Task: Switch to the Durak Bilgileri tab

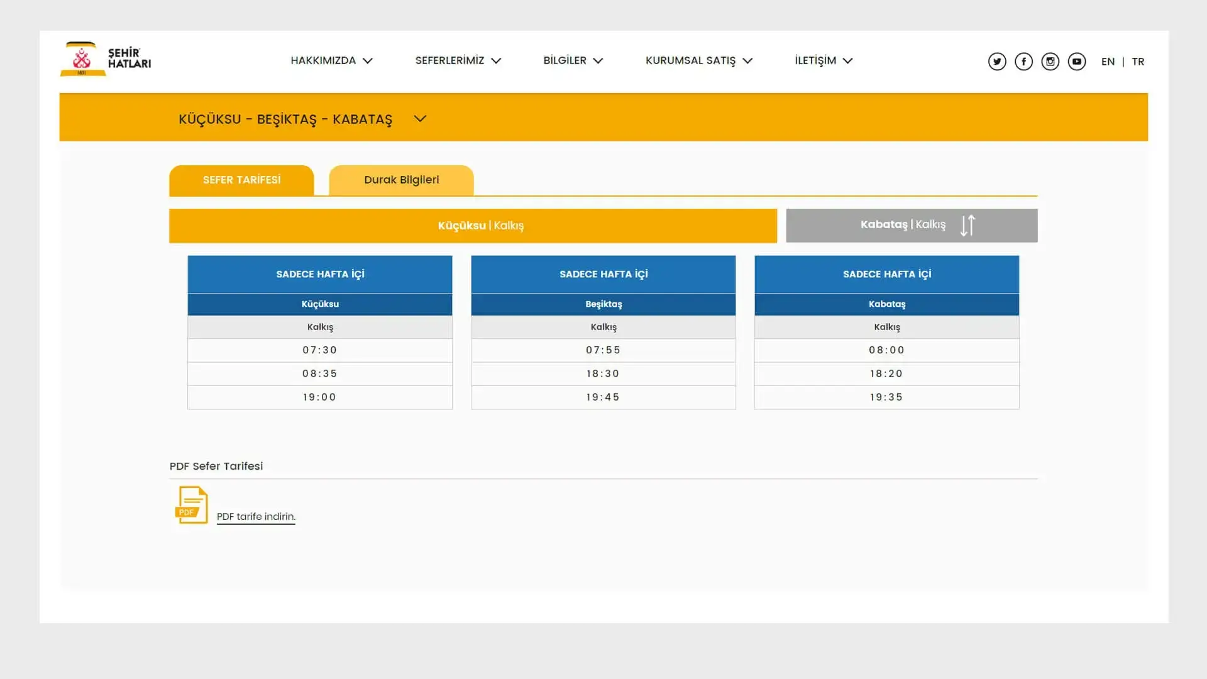Action: [x=400, y=180]
